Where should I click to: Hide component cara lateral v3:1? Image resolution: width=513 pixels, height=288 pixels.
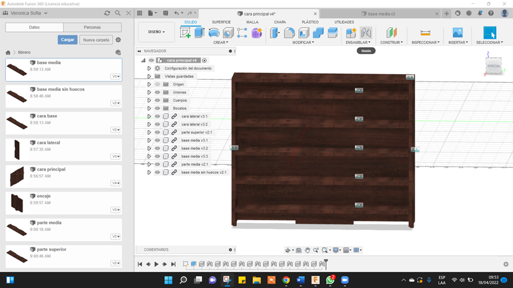click(x=157, y=116)
